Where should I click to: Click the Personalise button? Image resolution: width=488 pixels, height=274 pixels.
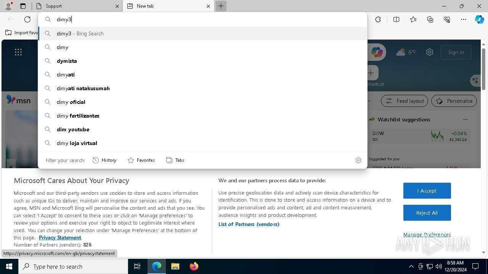pyautogui.click(x=454, y=101)
